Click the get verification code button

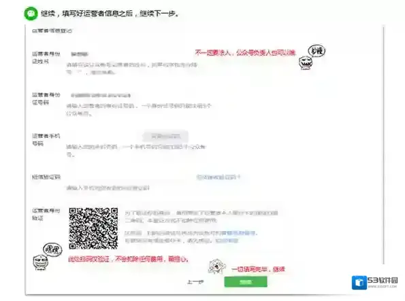[165, 137]
